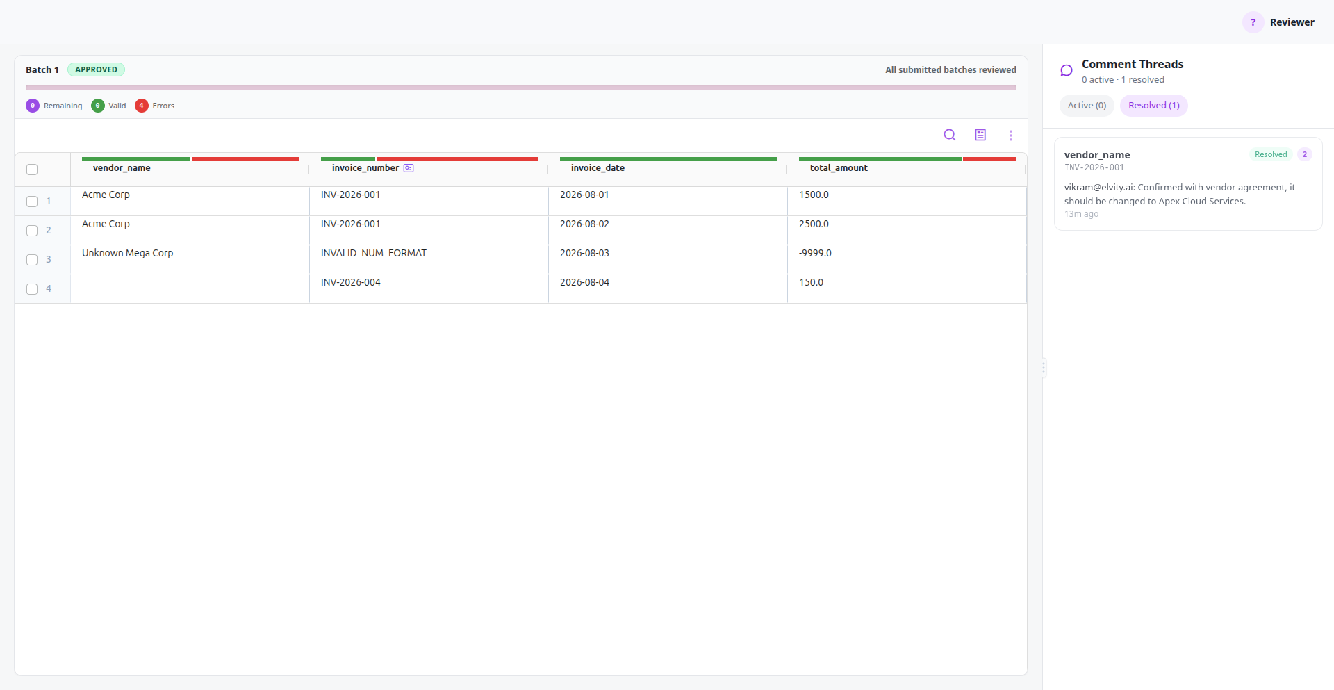This screenshot has width=1334, height=690.
Task: Click the 13m ago timestamp
Action: [x=1081, y=214]
